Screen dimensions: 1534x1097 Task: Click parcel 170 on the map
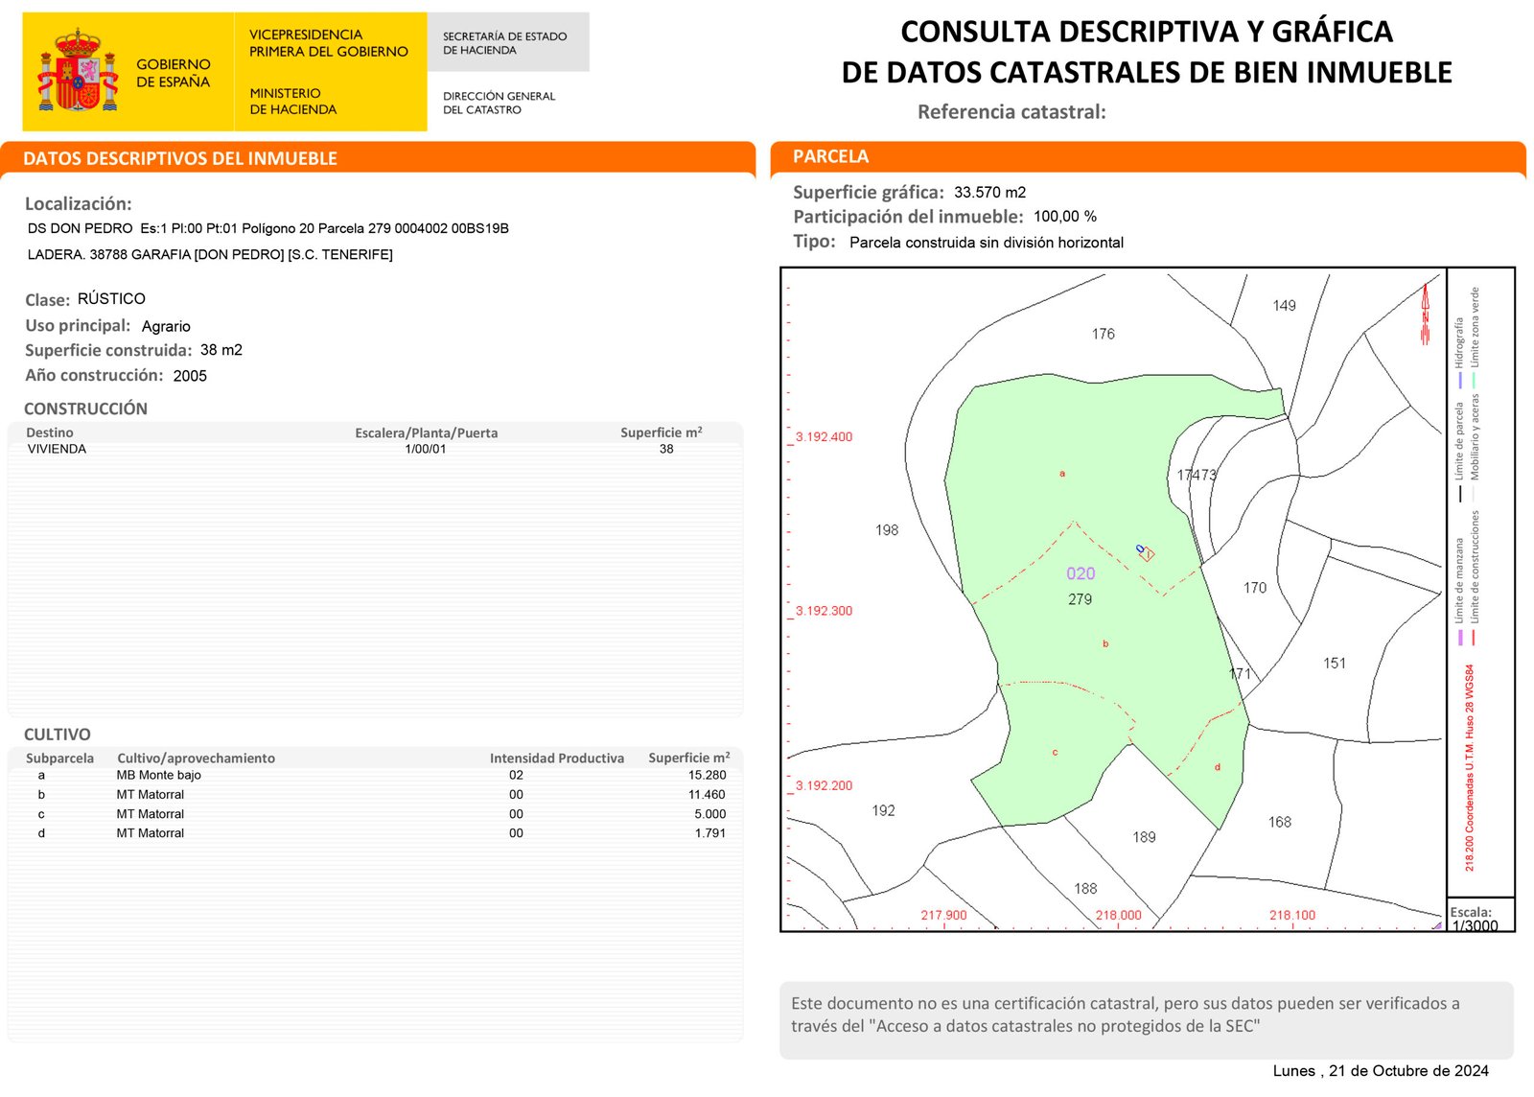(1255, 588)
